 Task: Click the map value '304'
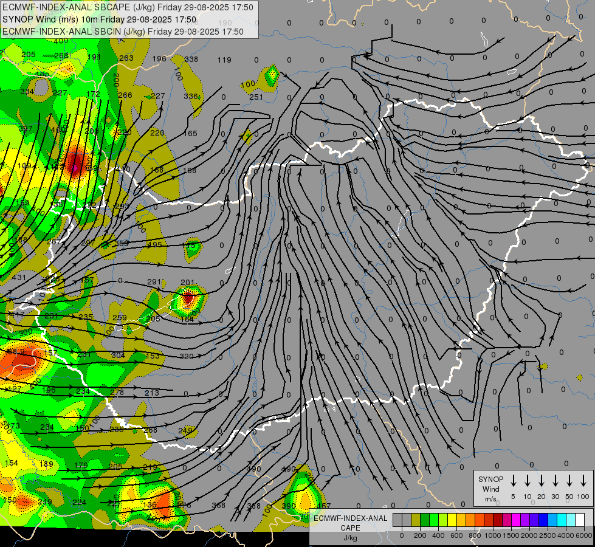coord(118,355)
